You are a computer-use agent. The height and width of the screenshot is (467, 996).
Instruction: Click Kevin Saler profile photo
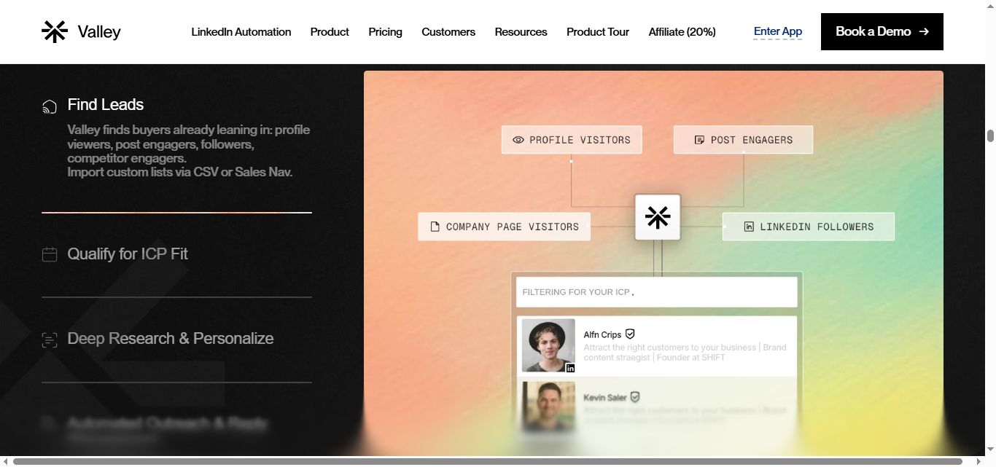click(548, 408)
